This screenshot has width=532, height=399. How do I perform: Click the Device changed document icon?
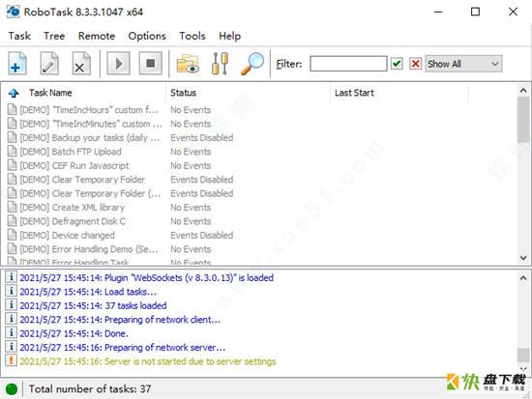12,235
